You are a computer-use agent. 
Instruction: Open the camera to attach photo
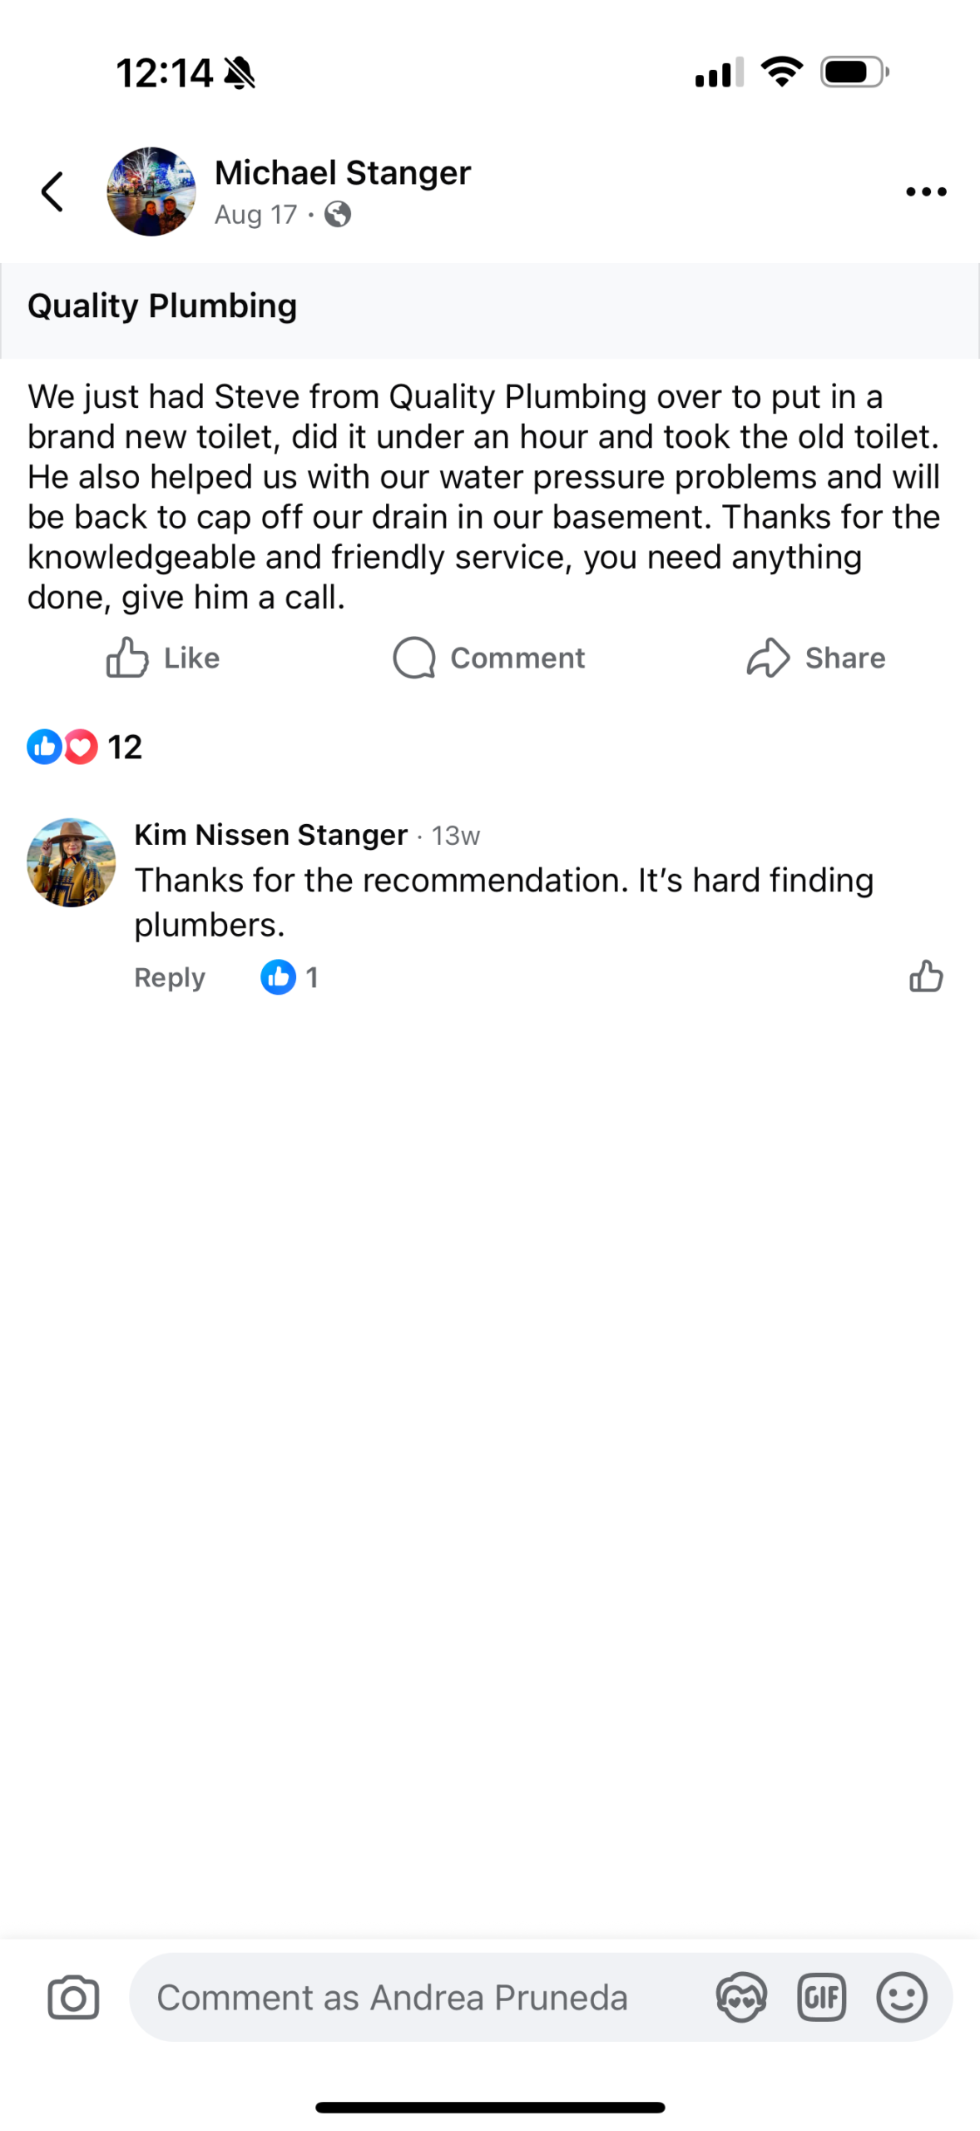pyautogui.click(x=73, y=1997)
